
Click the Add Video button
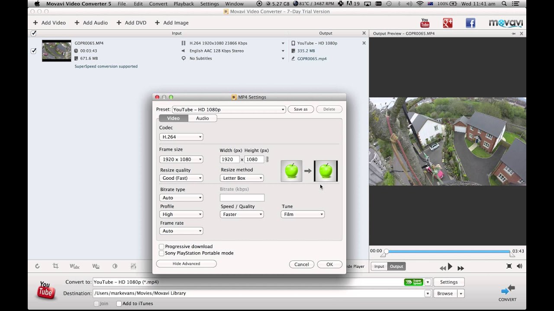click(x=49, y=23)
